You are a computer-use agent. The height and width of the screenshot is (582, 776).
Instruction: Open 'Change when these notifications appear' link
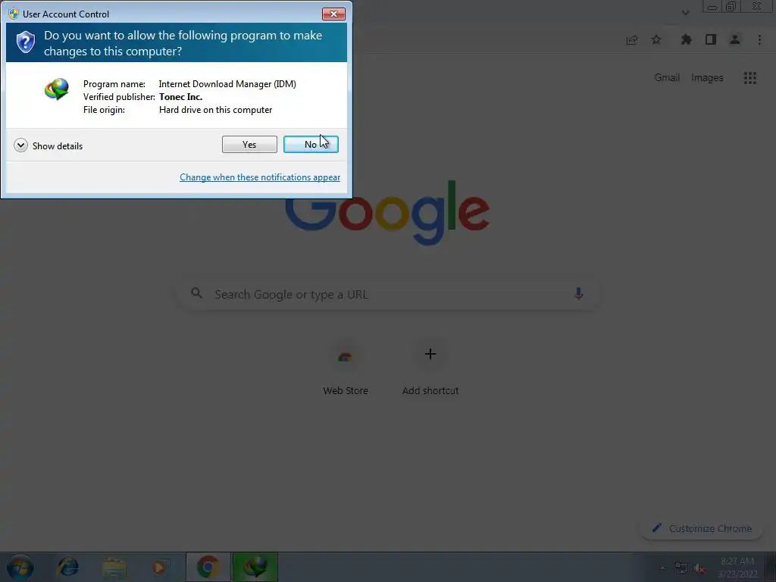tap(260, 177)
